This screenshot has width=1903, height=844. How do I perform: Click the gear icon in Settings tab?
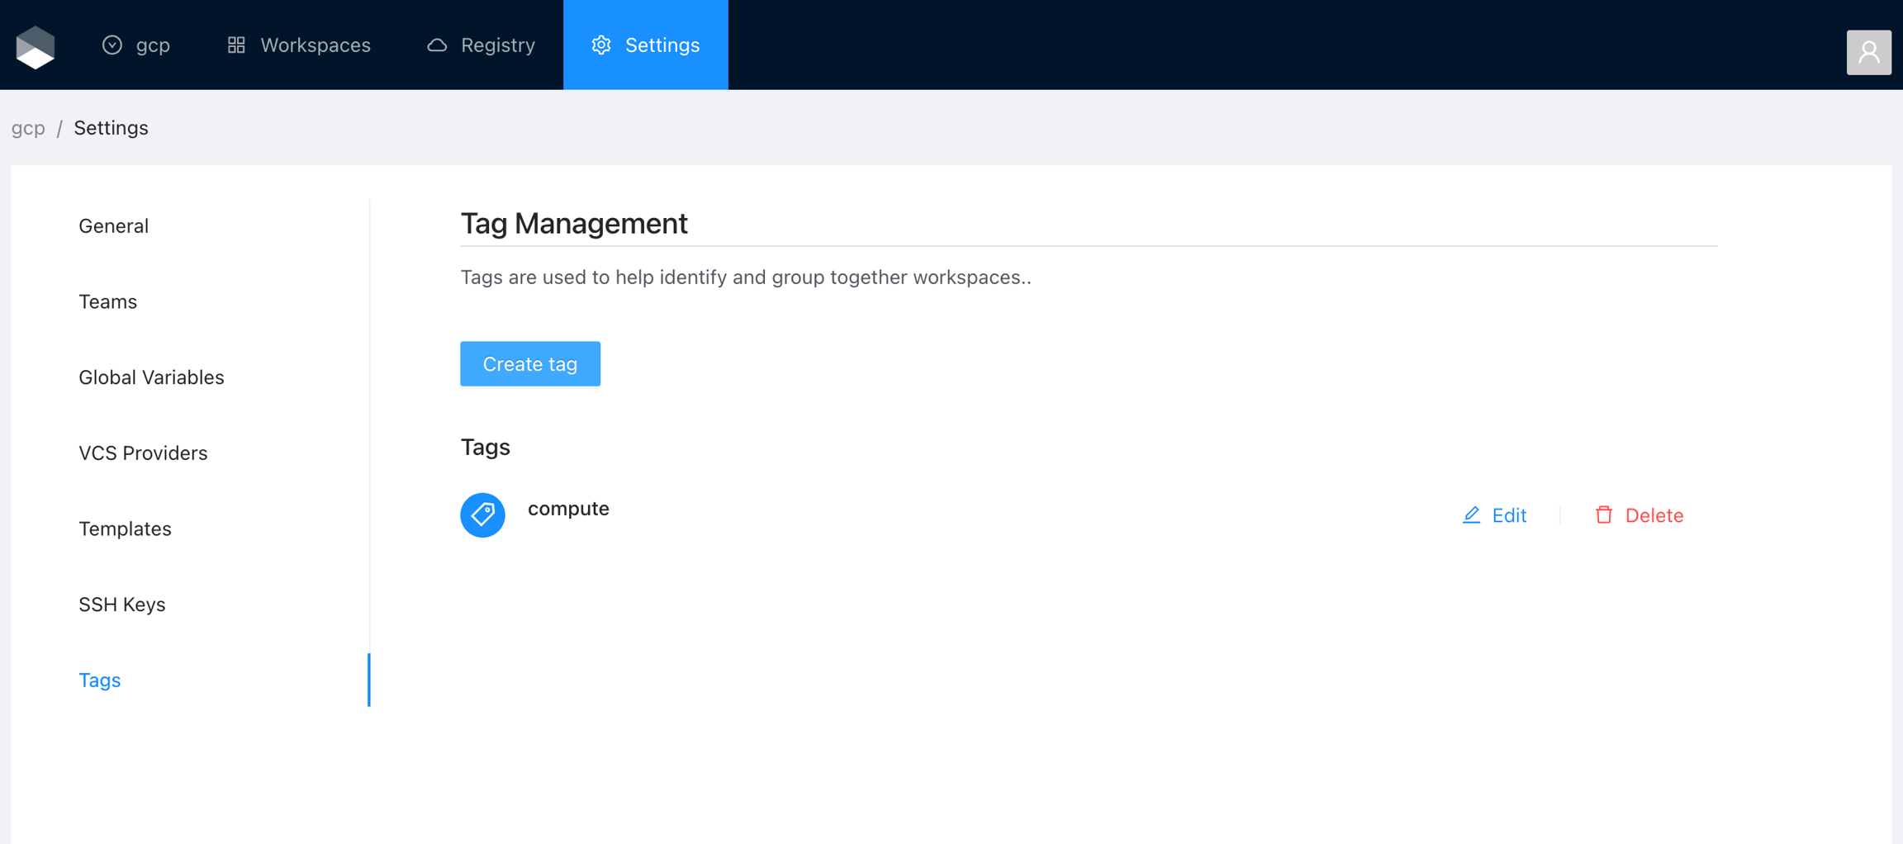601,45
